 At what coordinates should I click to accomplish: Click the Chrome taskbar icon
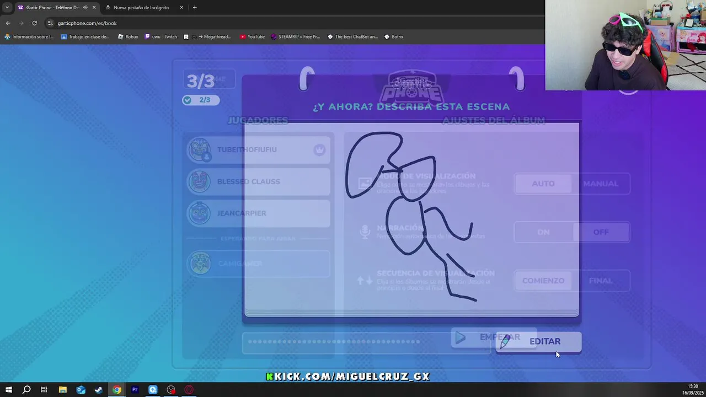coord(117,390)
